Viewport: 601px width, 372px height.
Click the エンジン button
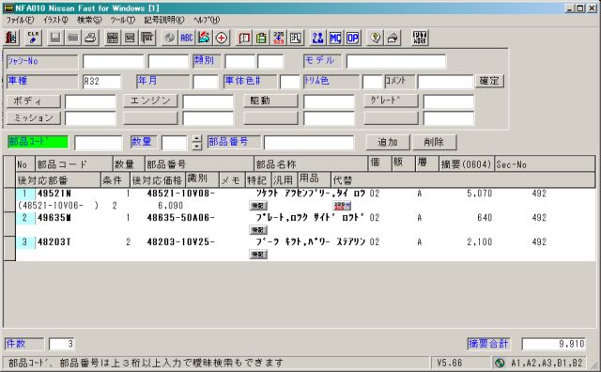150,101
